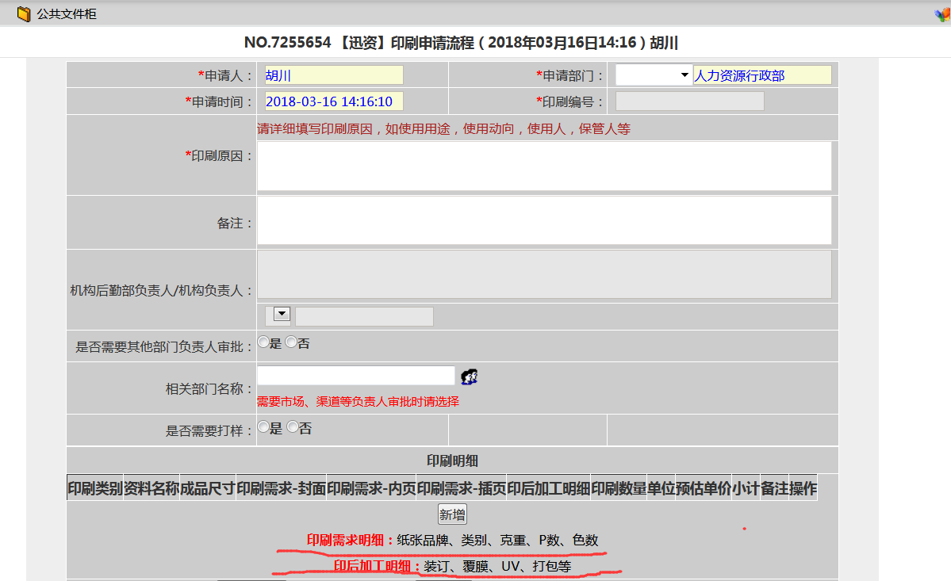Viewport: 951px width, 581px height.
Task: Click the 申请人 field showing 胡川
Action: click(x=333, y=75)
